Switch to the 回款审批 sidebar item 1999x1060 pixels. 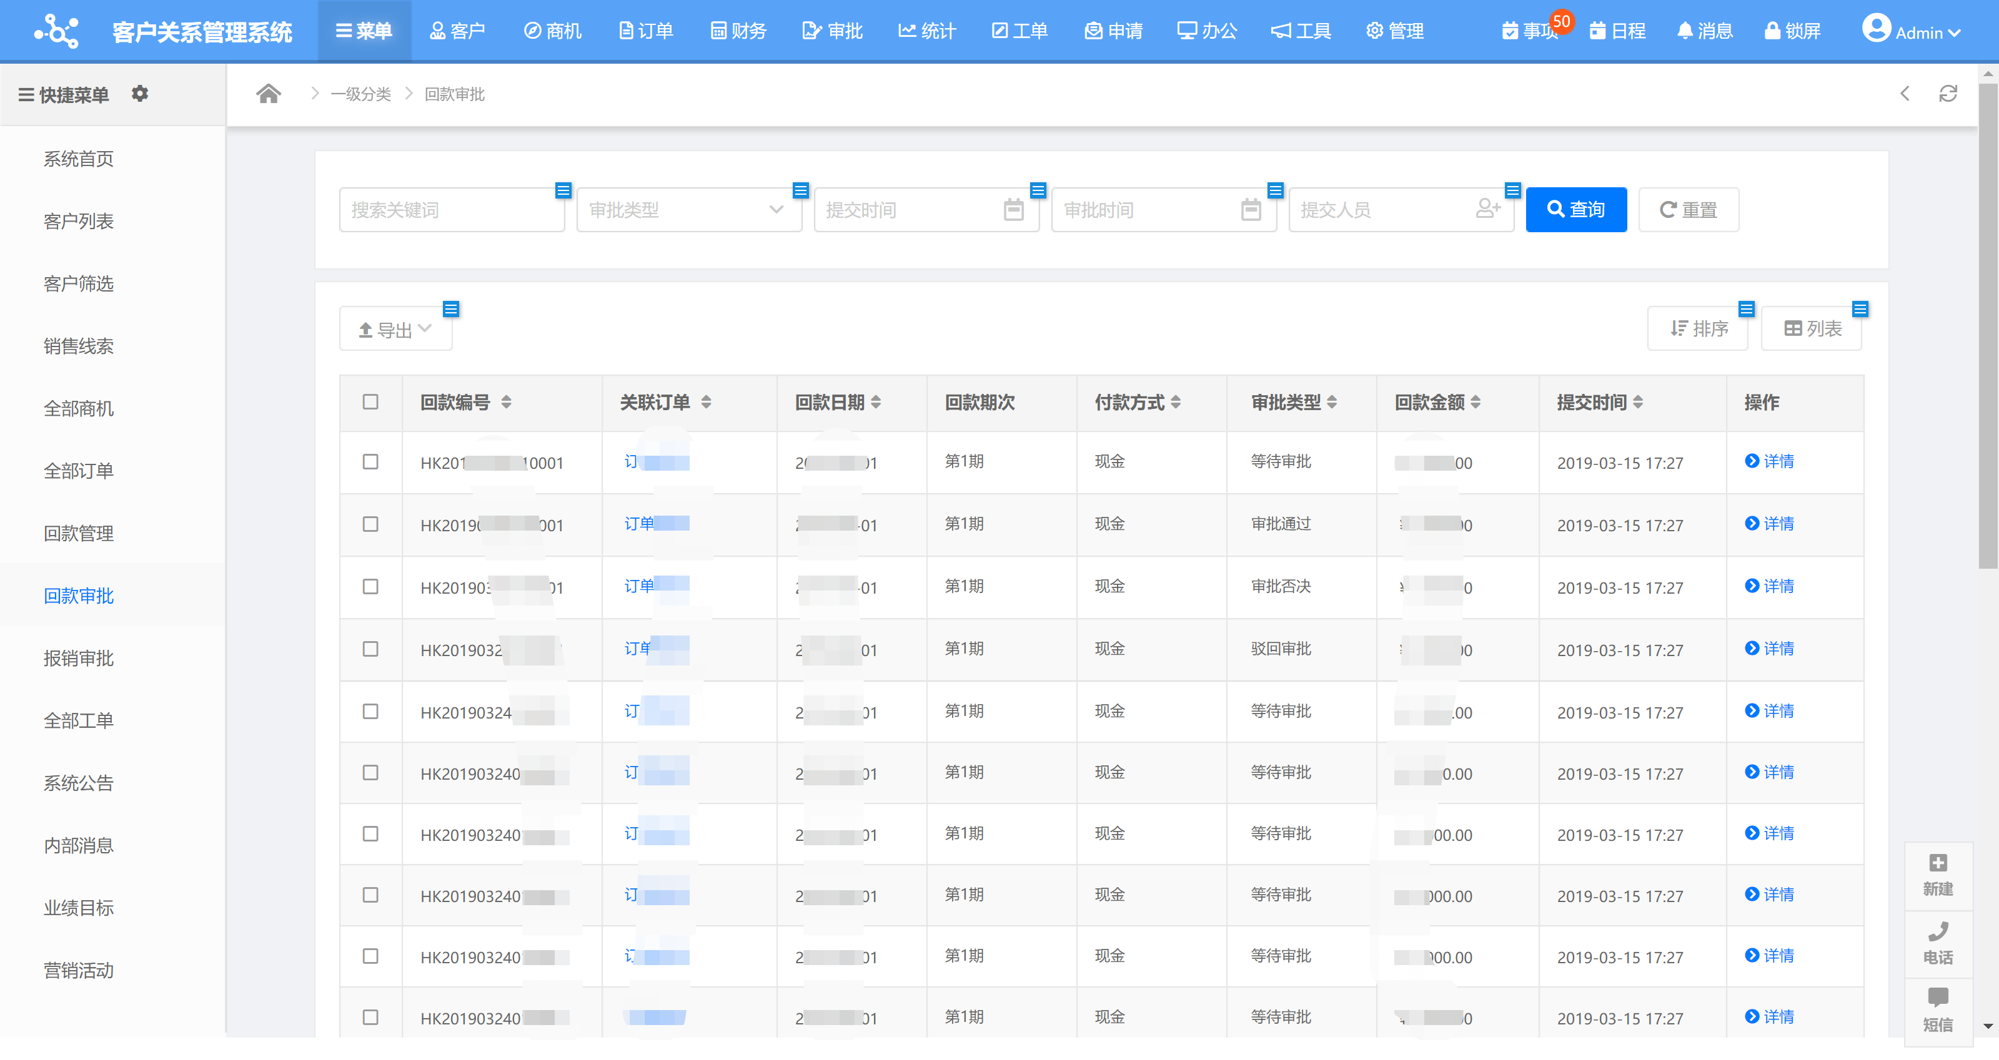click(78, 596)
